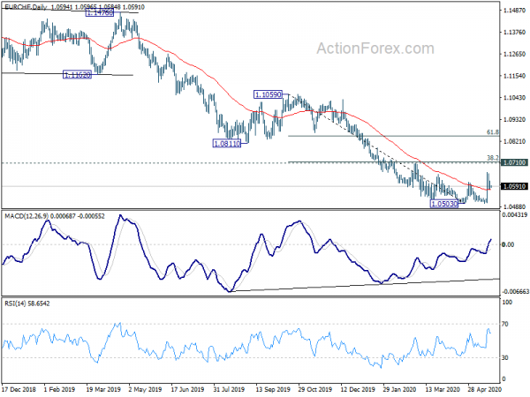Select the 17 Dec 2018 date label
This screenshot has height=397, width=530.
point(19,389)
